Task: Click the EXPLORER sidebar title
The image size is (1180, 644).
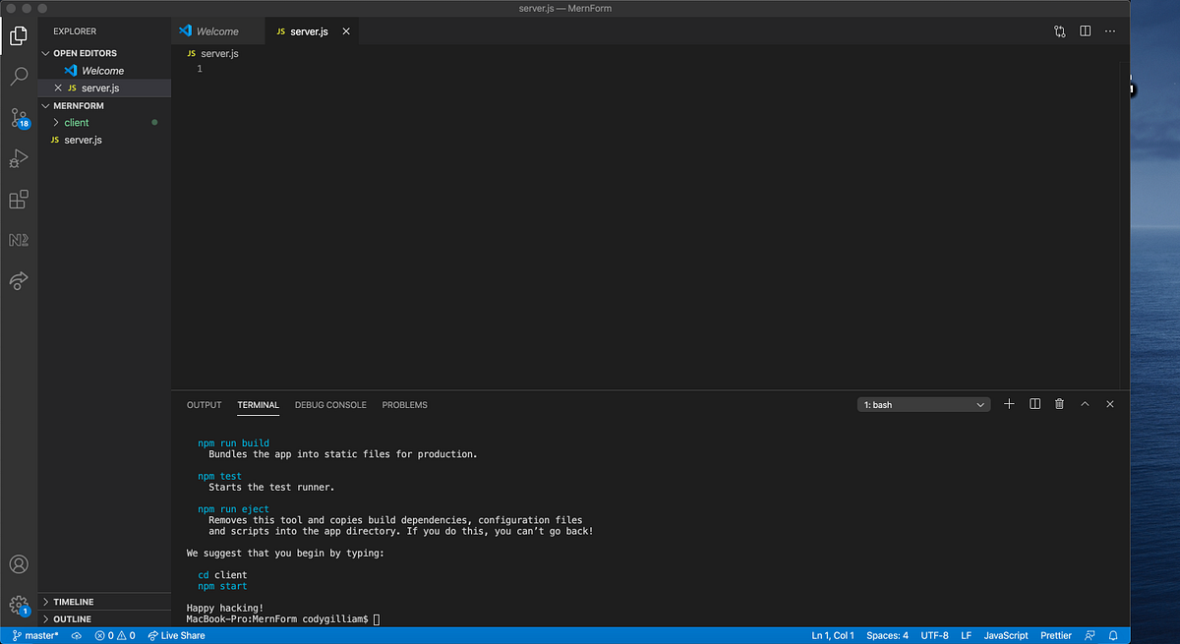Action: click(75, 31)
